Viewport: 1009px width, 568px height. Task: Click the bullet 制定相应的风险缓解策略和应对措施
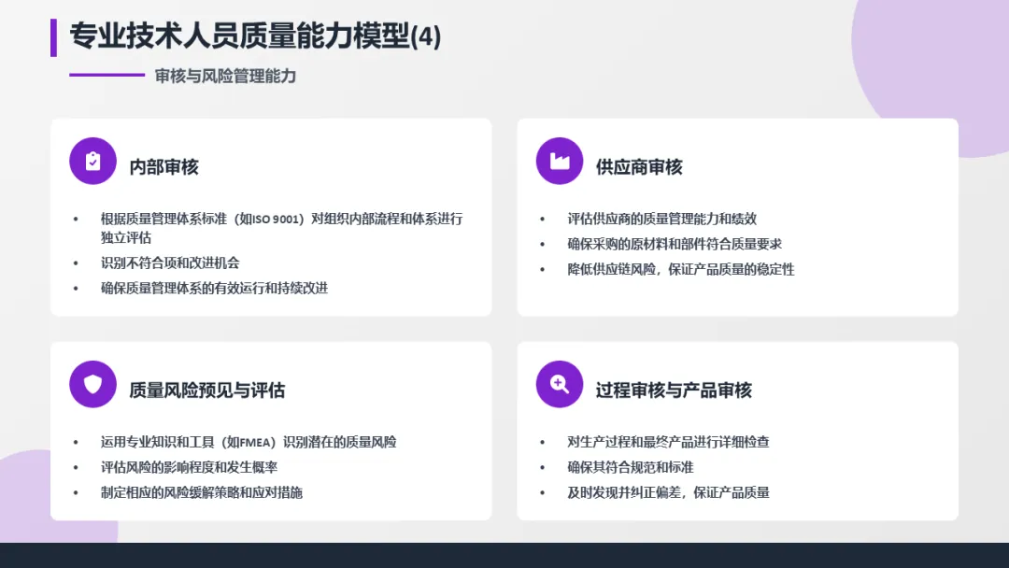click(202, 492)
